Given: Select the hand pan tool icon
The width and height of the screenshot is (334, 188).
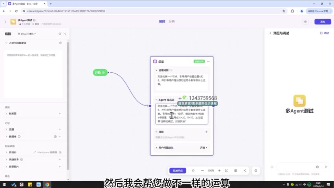Looking at the screenshot, I should [193, 171].
